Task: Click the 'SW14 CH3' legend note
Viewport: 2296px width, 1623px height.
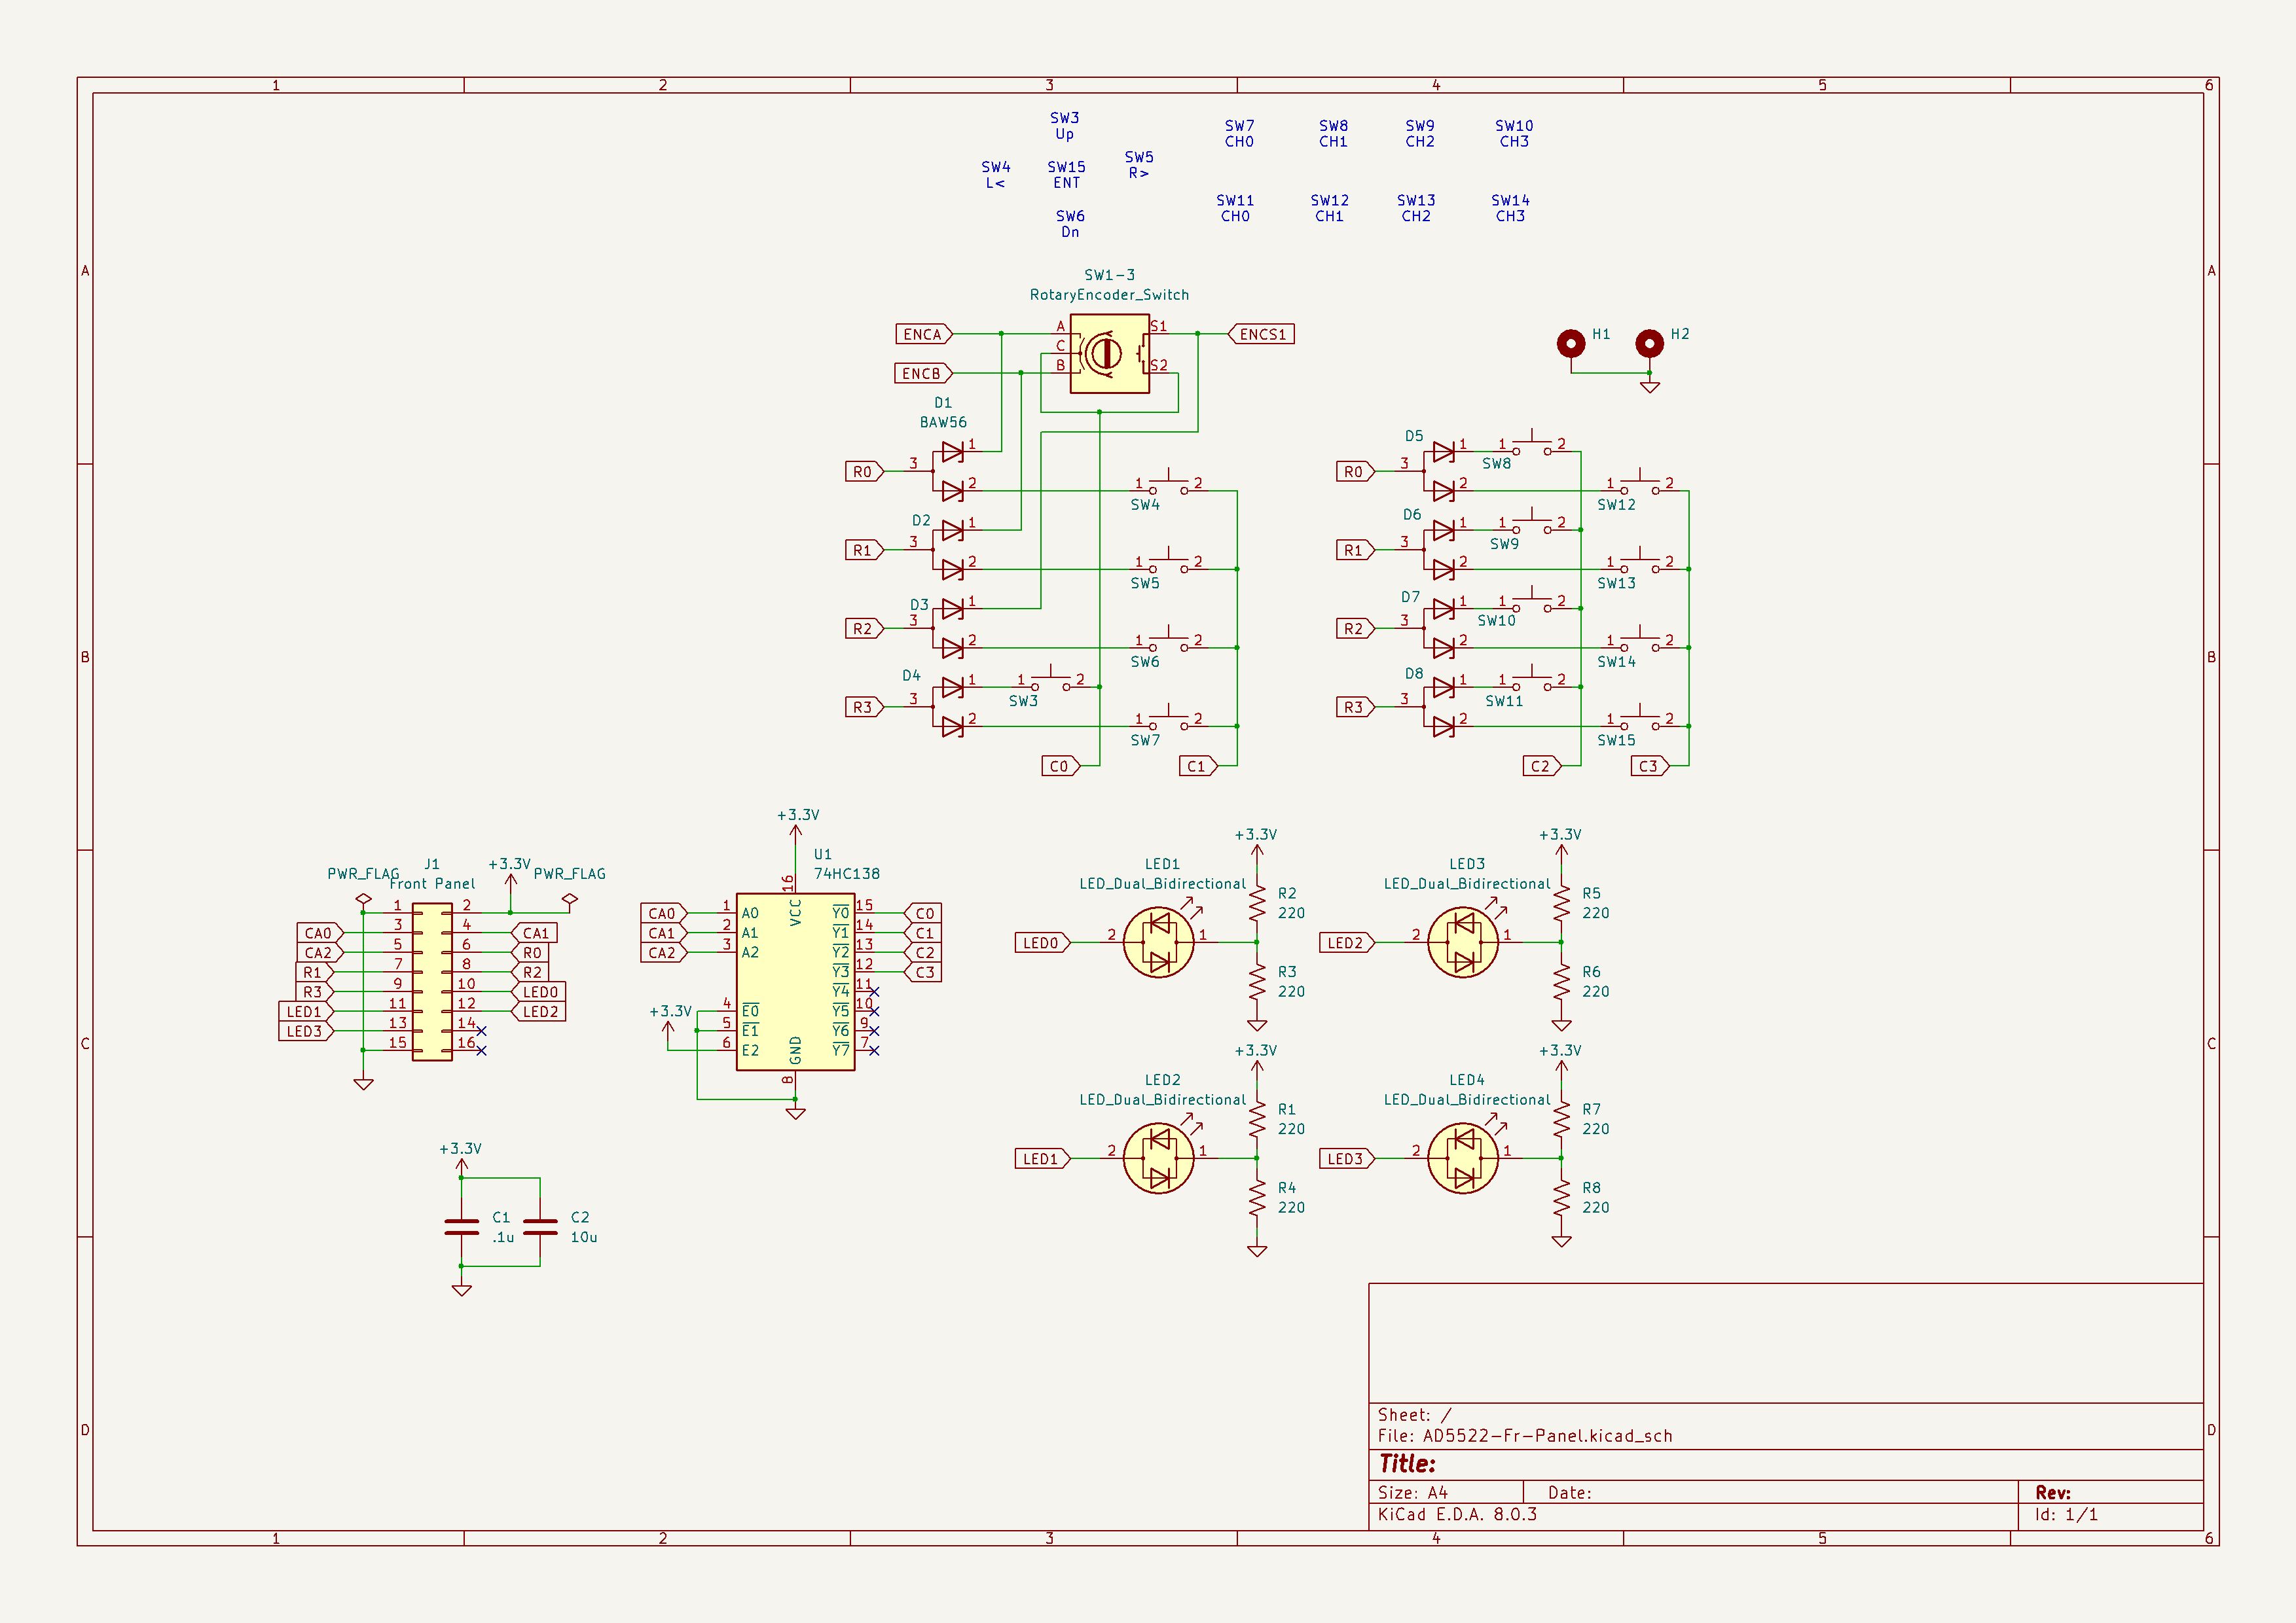Action: 1510,208
